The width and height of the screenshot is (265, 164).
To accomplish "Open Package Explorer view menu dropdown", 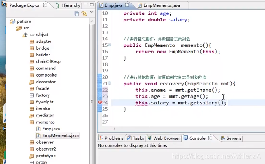I will 92,12.
